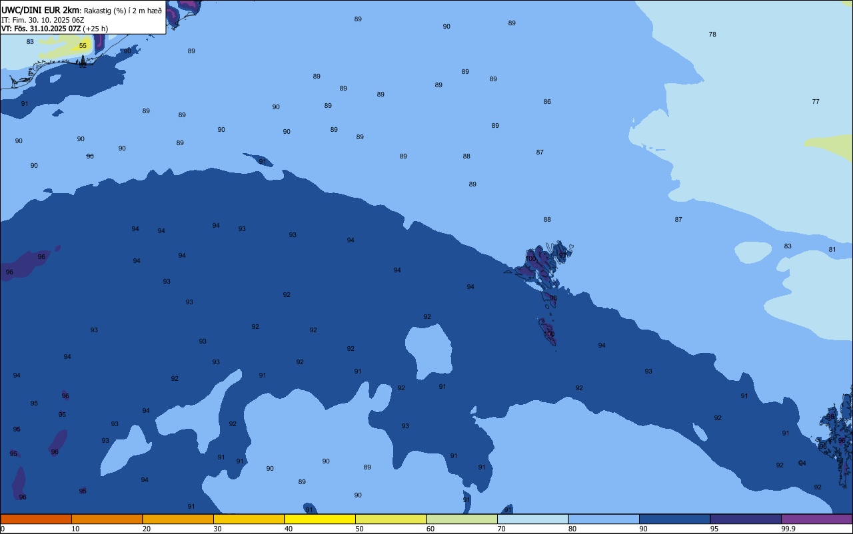Select the 10–20 orange legend swatch
The height and width of the screenshot is (534, 853).
[107, 519]
